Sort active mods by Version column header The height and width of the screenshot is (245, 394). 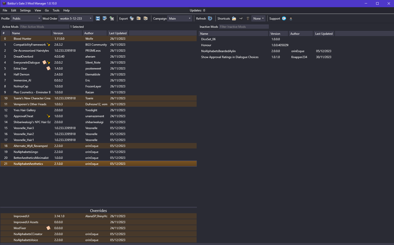pos(67,33)
